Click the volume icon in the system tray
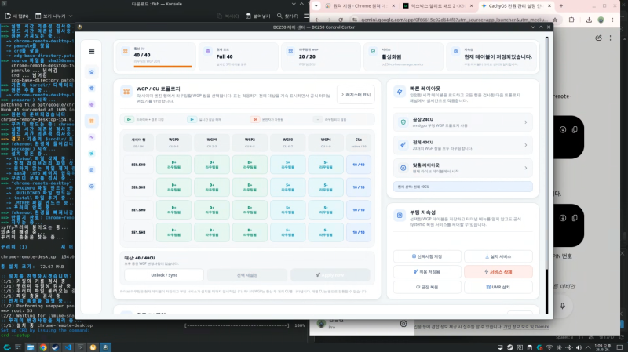This screenshot has height=352, width=628. pyautogui.click(x=579, y=347)
